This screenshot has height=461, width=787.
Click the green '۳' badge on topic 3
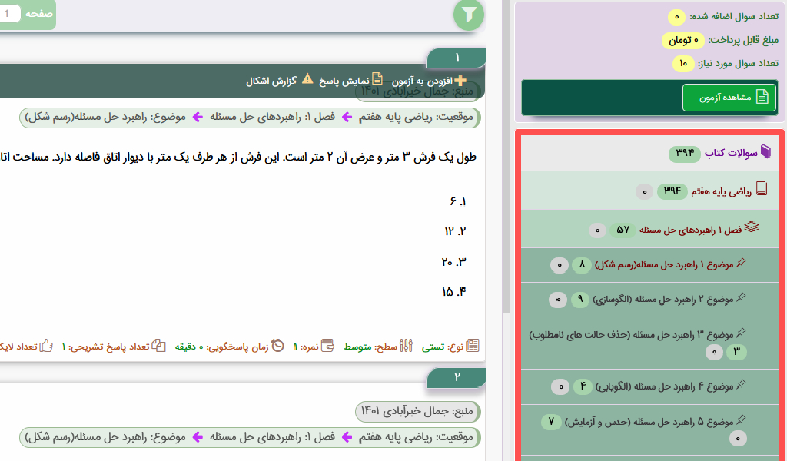737,352
